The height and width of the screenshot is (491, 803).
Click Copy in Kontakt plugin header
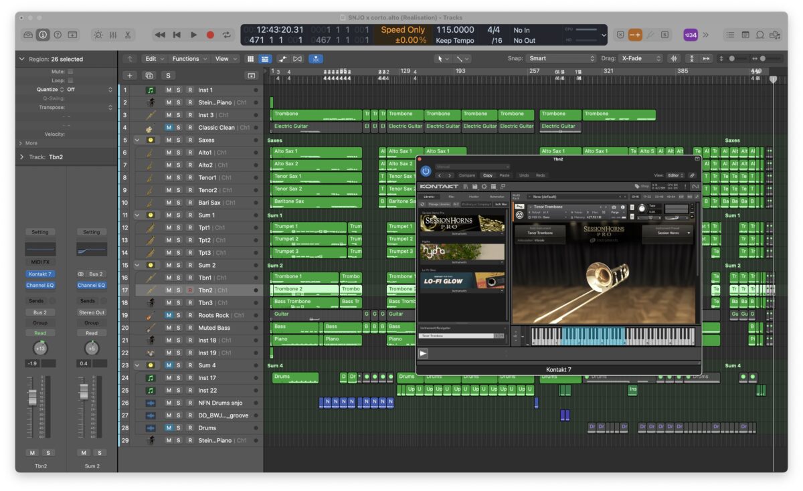tap(487, 175)
